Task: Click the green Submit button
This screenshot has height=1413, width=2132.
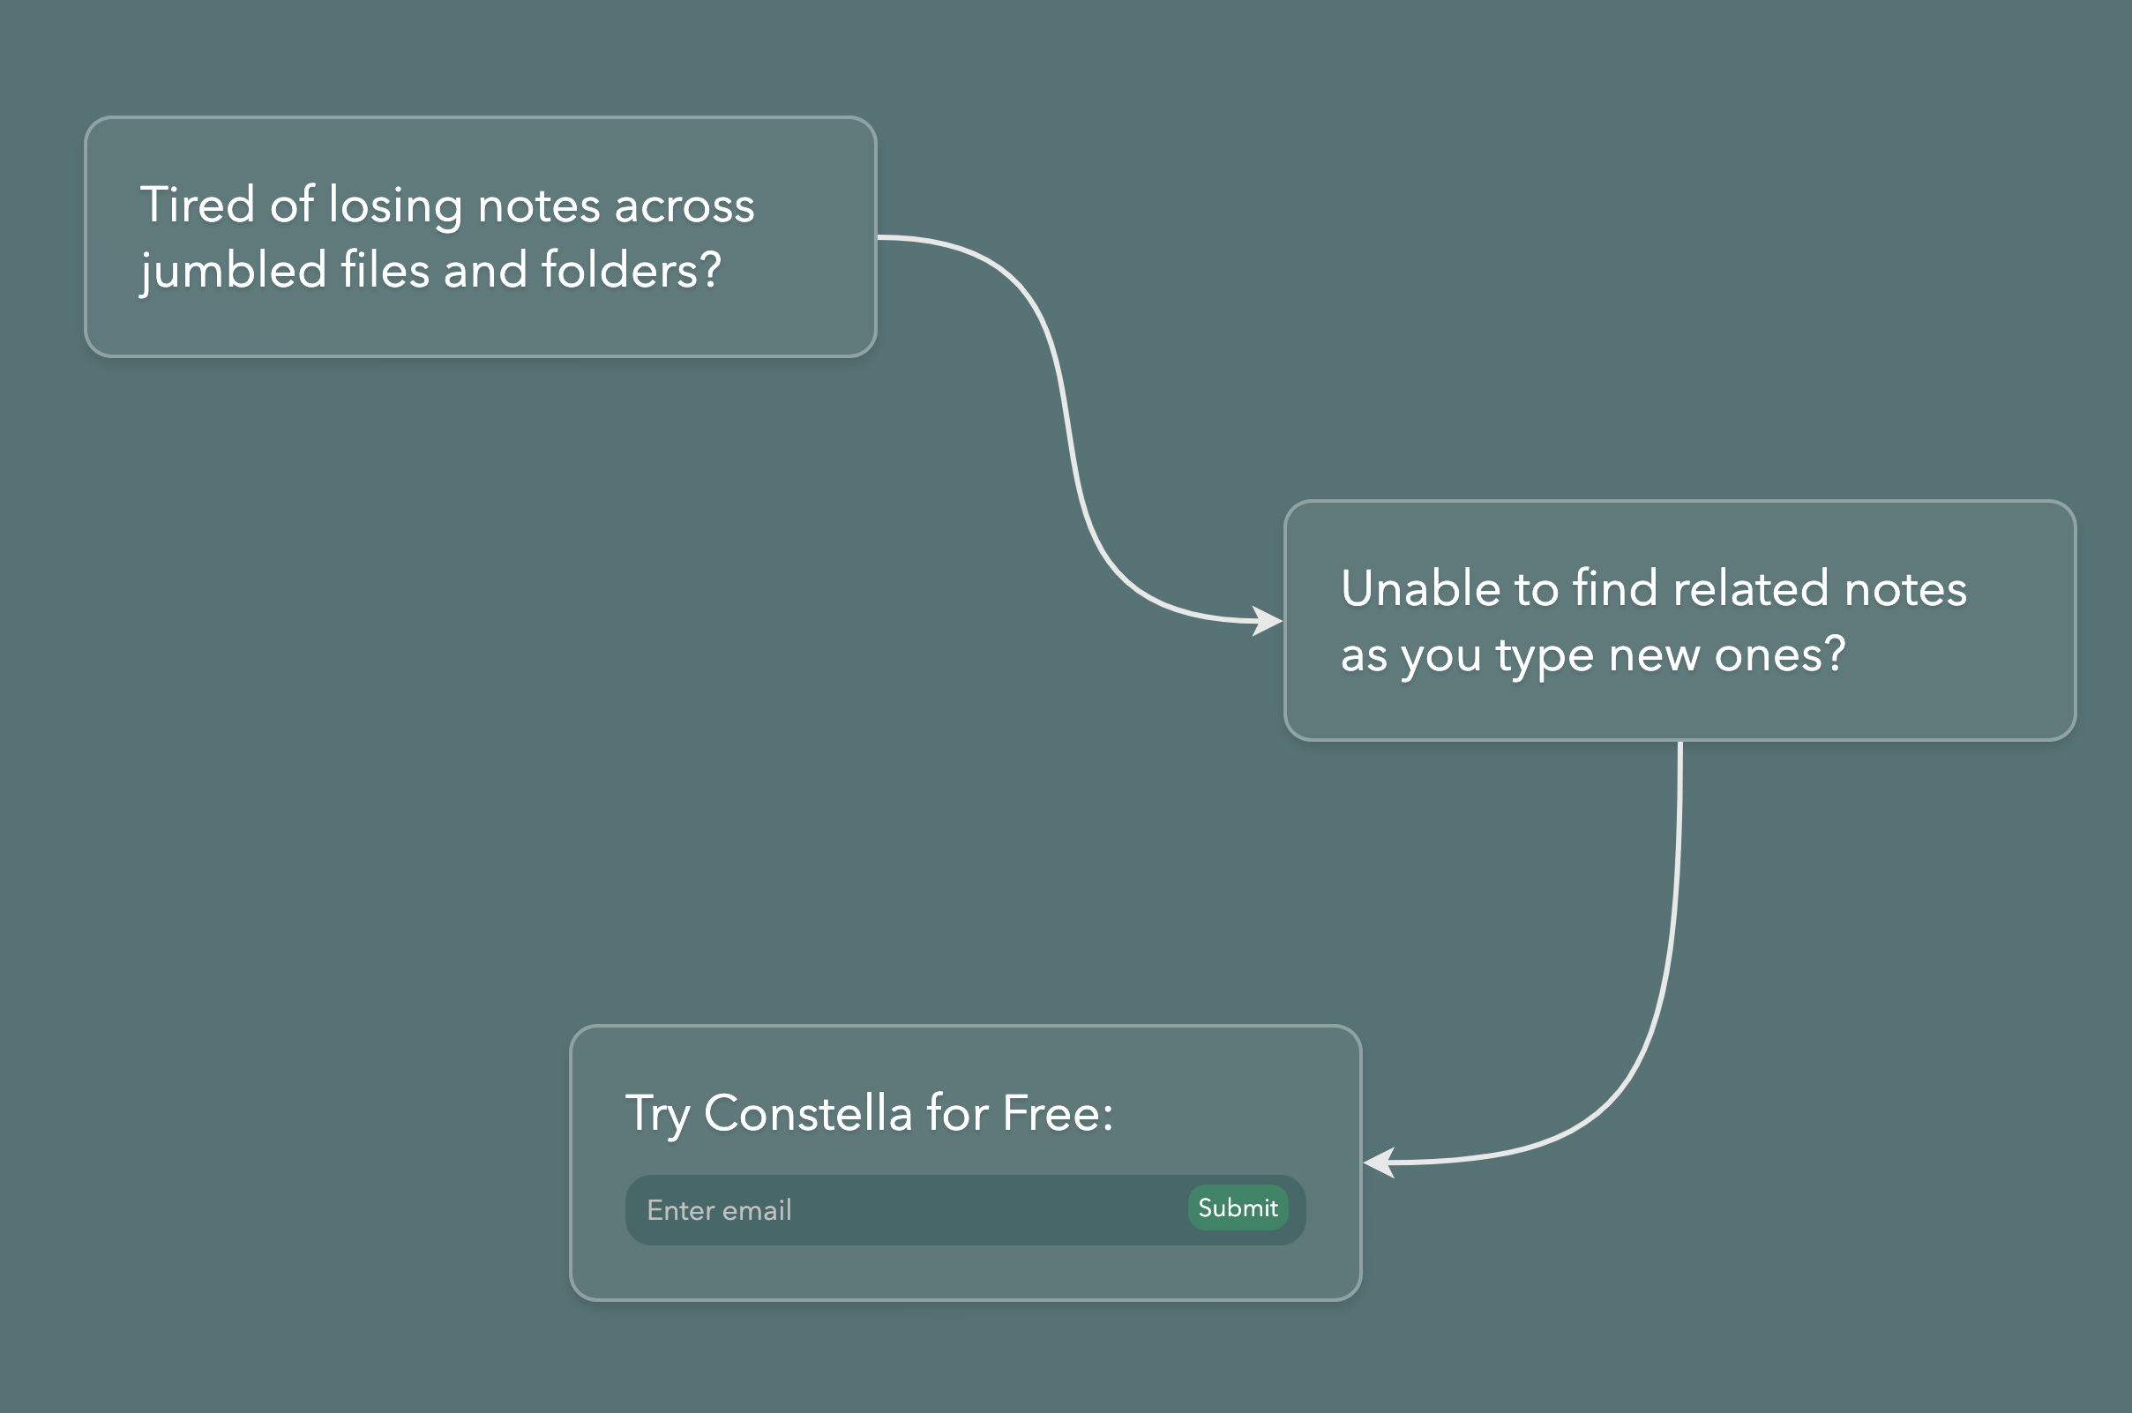Action: point(1238,1207)
